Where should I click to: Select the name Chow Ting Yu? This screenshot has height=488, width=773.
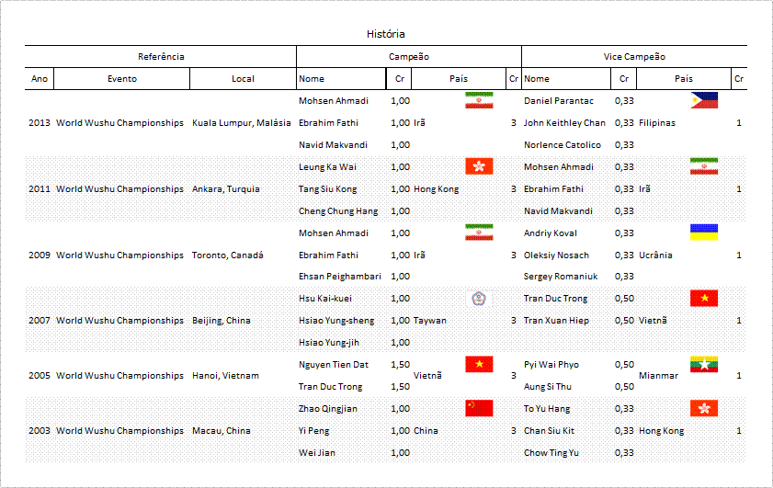[x=551, y=452]
